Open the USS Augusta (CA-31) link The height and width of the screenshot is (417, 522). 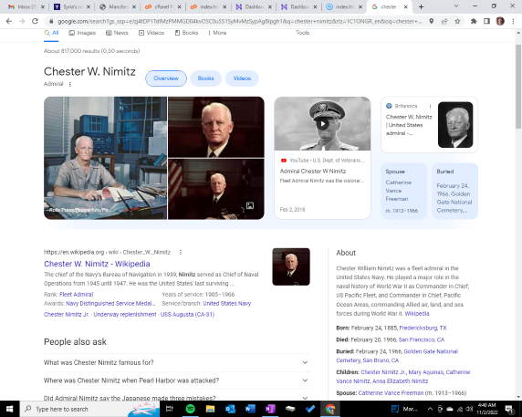coord(187,315)
